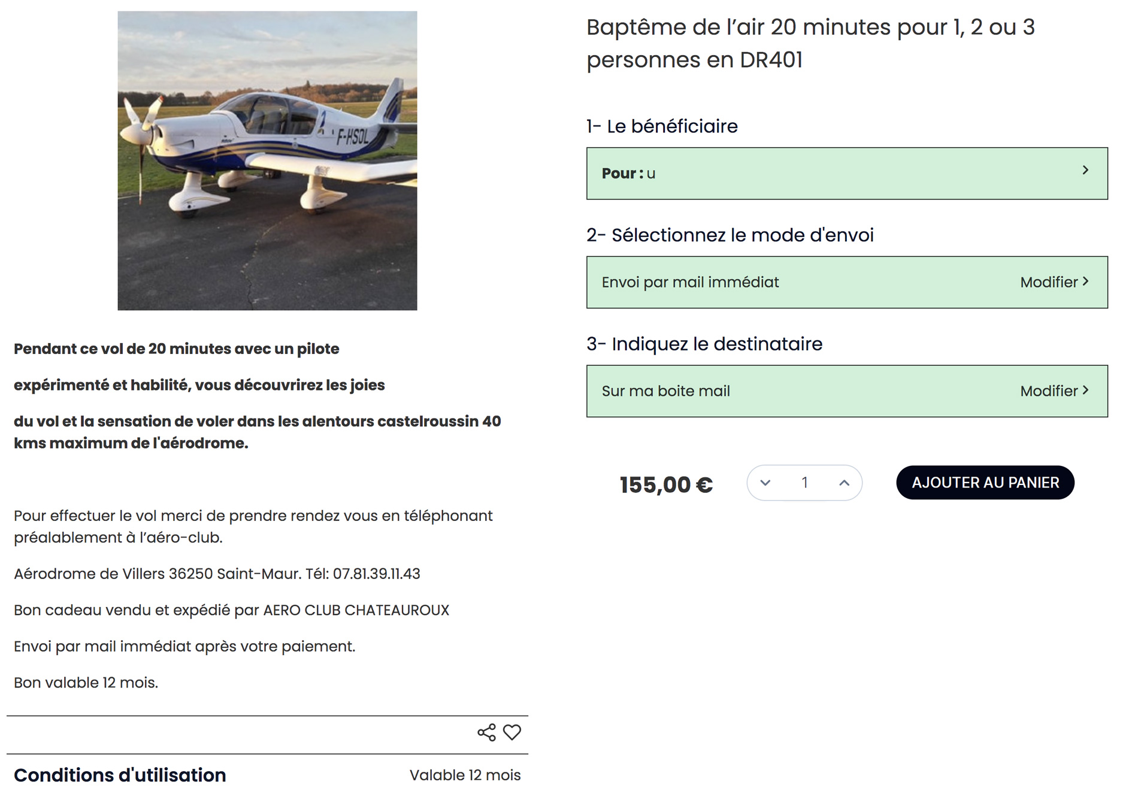Image resolution: width=1138 pixels, height=800 pixels.
Task: Click the quantity number field
Action: 804,483
